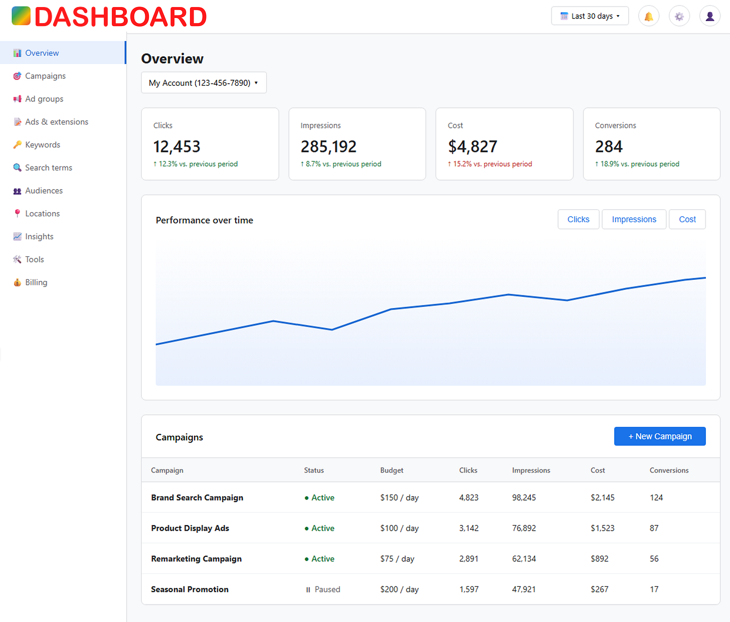Open notifications with the bell icon
This screenshot has height=622, width=730.
[649, 17]
